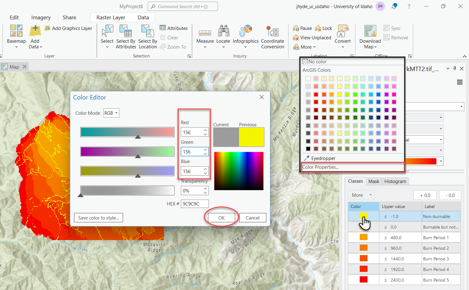Open the notifications bell

[x=394, y=6]
